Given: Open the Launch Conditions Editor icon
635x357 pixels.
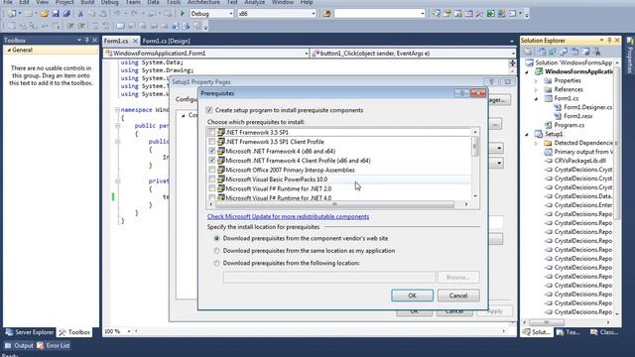Looking at the screenshot, I should pos(596,52).
